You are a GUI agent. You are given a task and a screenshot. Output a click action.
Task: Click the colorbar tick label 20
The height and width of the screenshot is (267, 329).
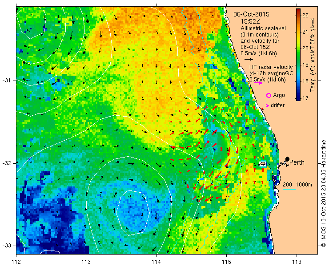point(305,49)
